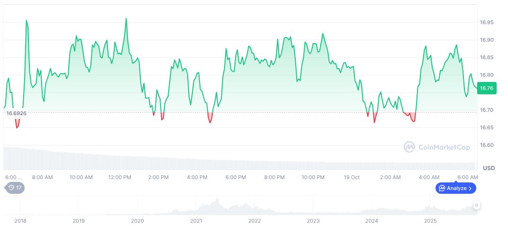Click the 19 Oct date axis label
This screenshot has height=226, width=508.
click(x=353, y=177)
